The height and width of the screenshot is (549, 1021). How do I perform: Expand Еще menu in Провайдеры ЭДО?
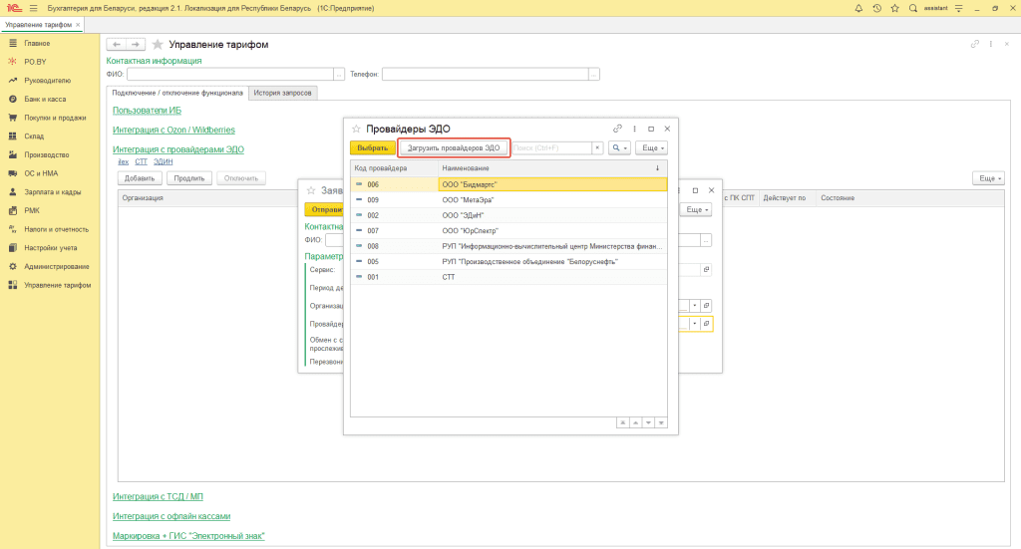(x=651, y=147)
